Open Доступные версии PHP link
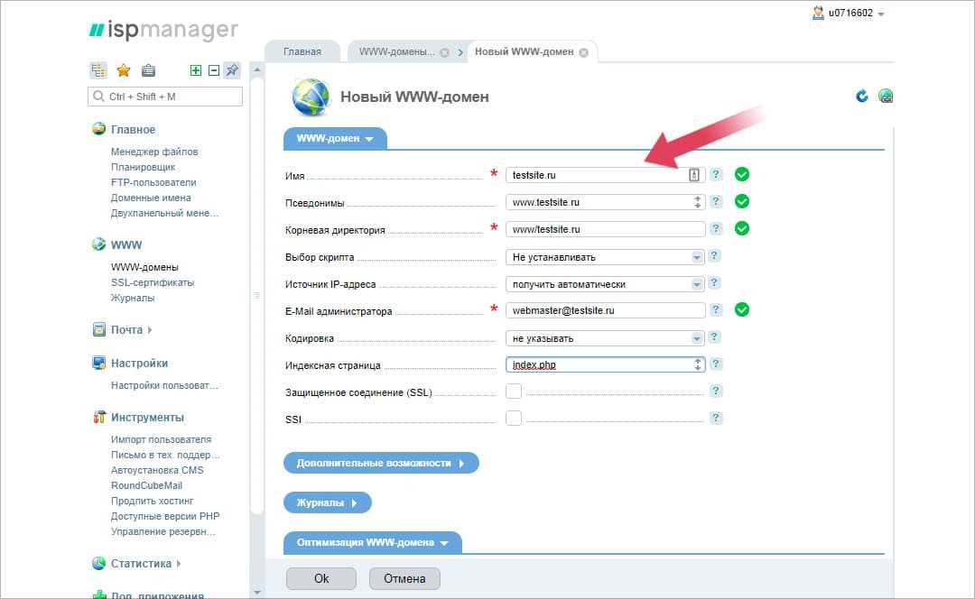Viewport: 975px width, 599px height. point(165,516)
